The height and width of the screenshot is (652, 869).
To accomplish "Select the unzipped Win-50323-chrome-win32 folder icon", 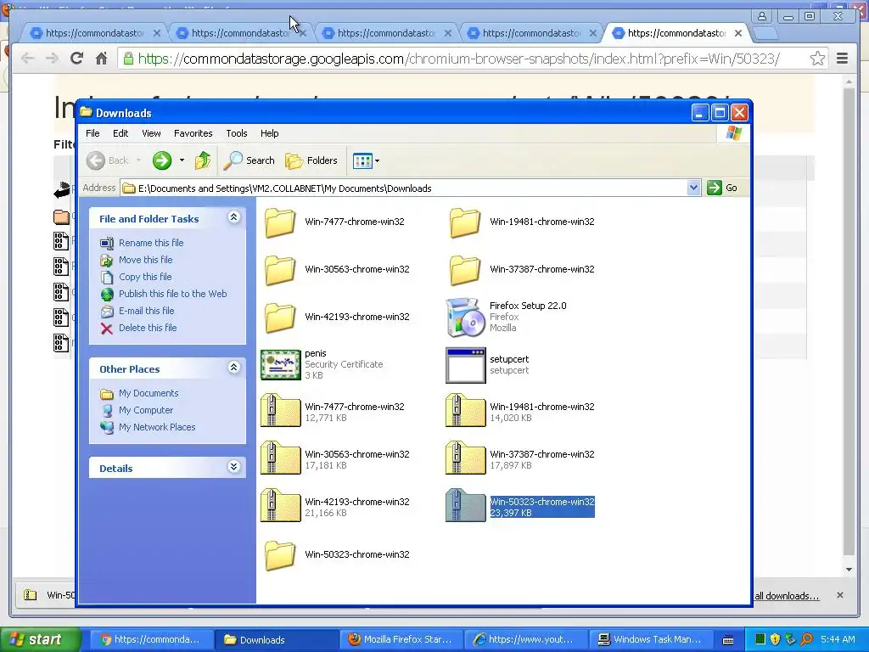I will click(x=280, y=555).
